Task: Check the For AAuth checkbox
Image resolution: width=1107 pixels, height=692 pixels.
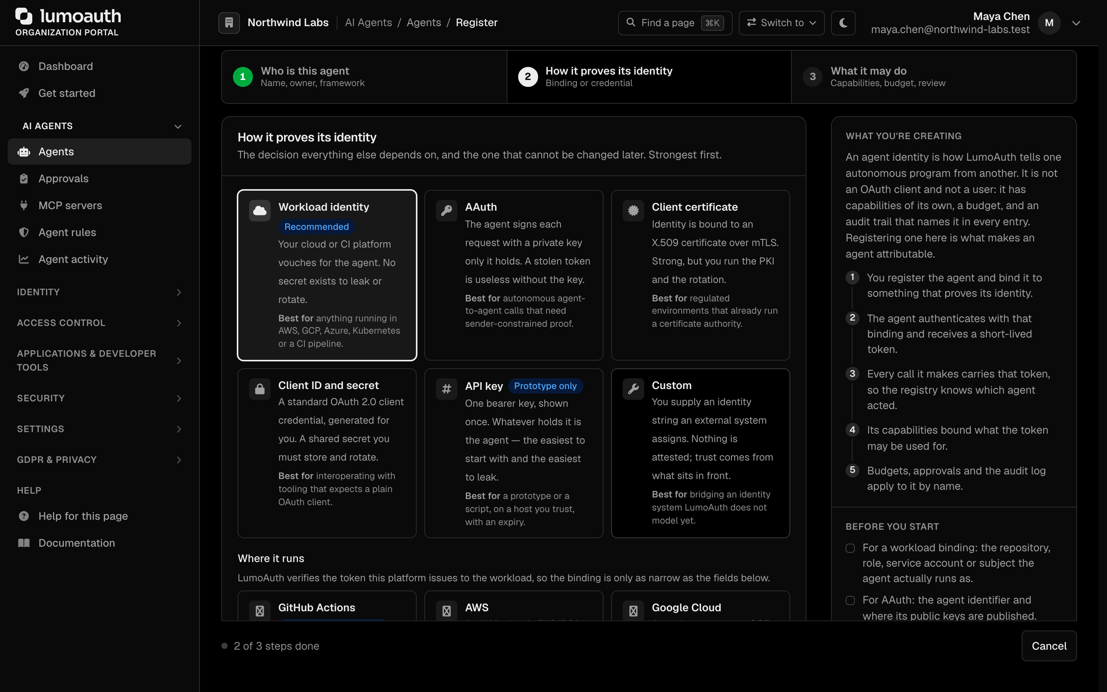Action: (x=850, y=600)
